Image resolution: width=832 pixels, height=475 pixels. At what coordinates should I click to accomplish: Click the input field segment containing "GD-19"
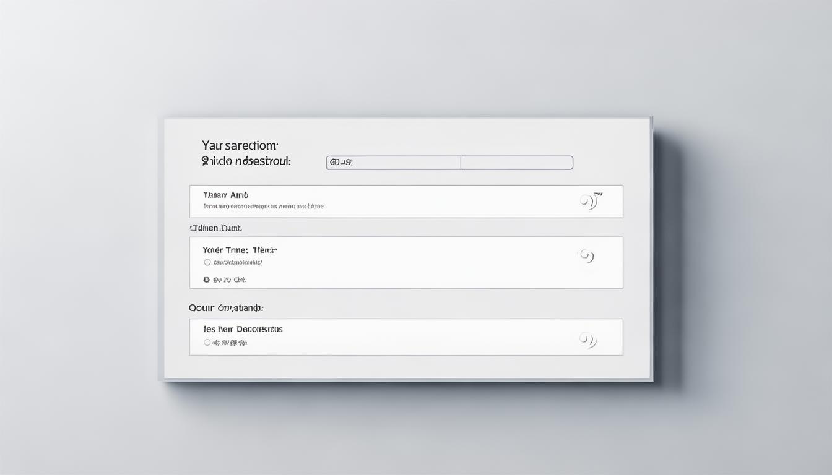(393, 163)
